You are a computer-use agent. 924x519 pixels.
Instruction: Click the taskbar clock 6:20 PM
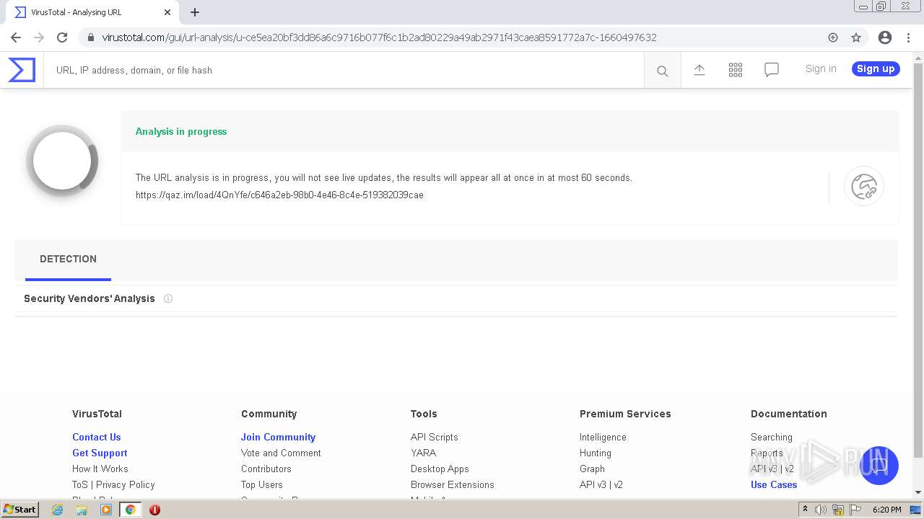tap(886, 510)
